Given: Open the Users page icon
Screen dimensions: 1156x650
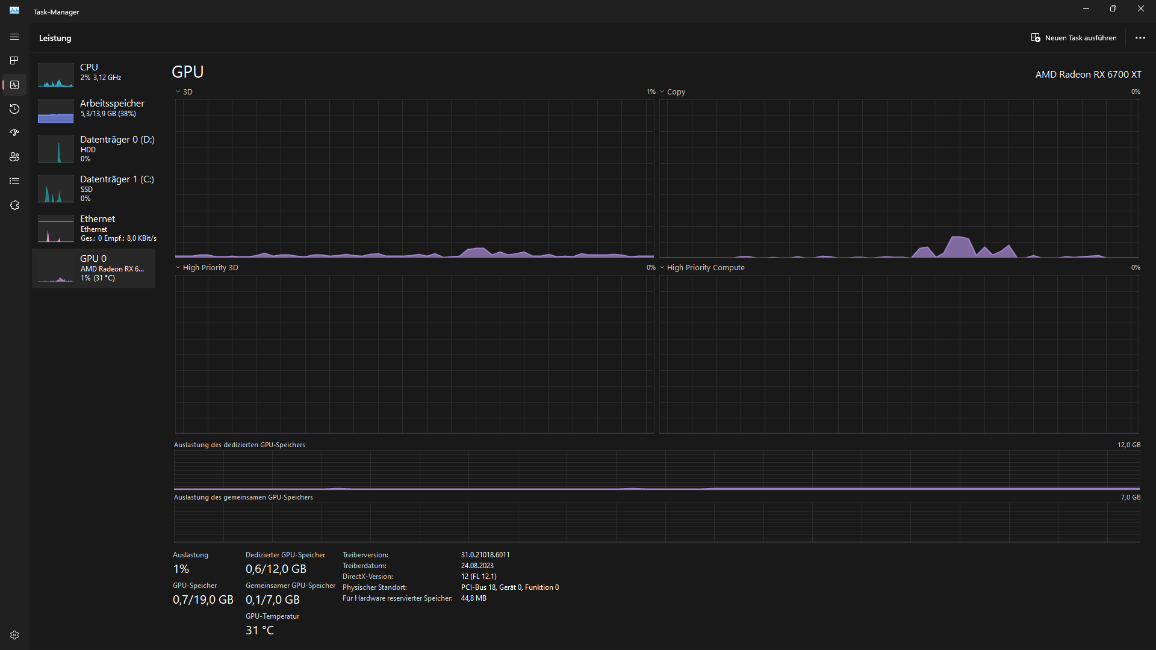Looking at the screenshot, I should pos(14,157).
